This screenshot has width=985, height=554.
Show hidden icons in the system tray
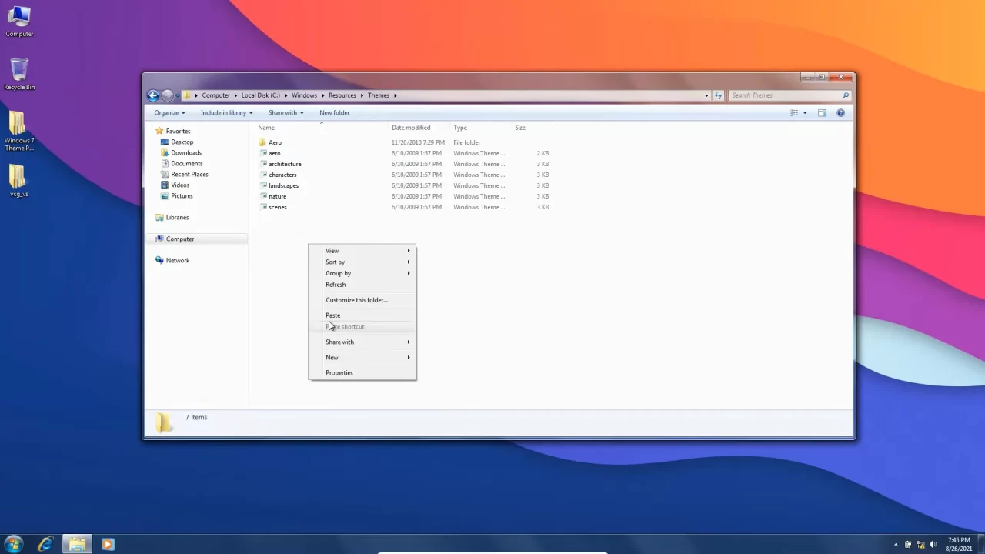(x=895, y=545)
